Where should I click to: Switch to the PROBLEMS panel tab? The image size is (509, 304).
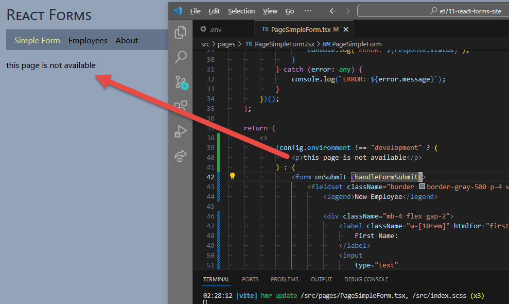click(x=285, y=279)
